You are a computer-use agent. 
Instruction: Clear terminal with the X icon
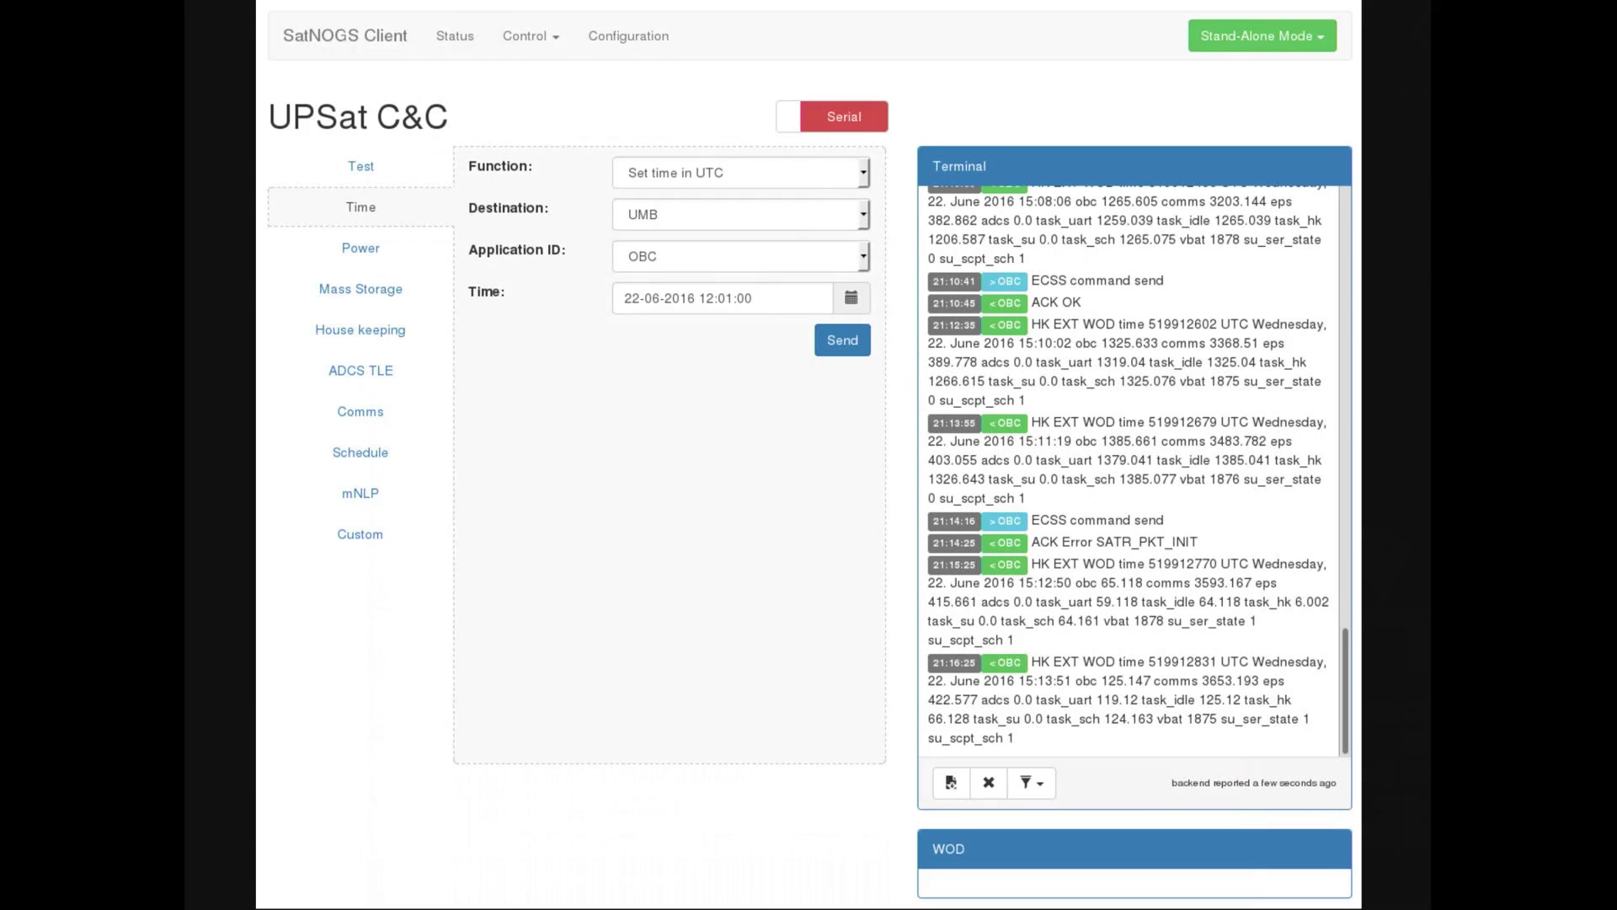(989, 783)
